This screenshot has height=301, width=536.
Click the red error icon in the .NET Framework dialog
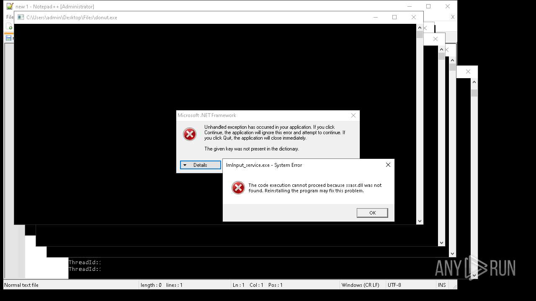coord(190,134)
